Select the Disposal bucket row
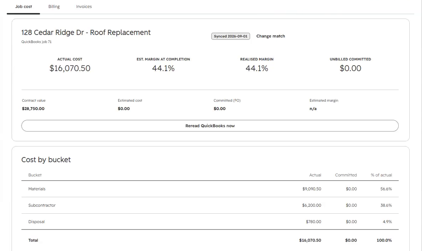 tap(210, 222)
